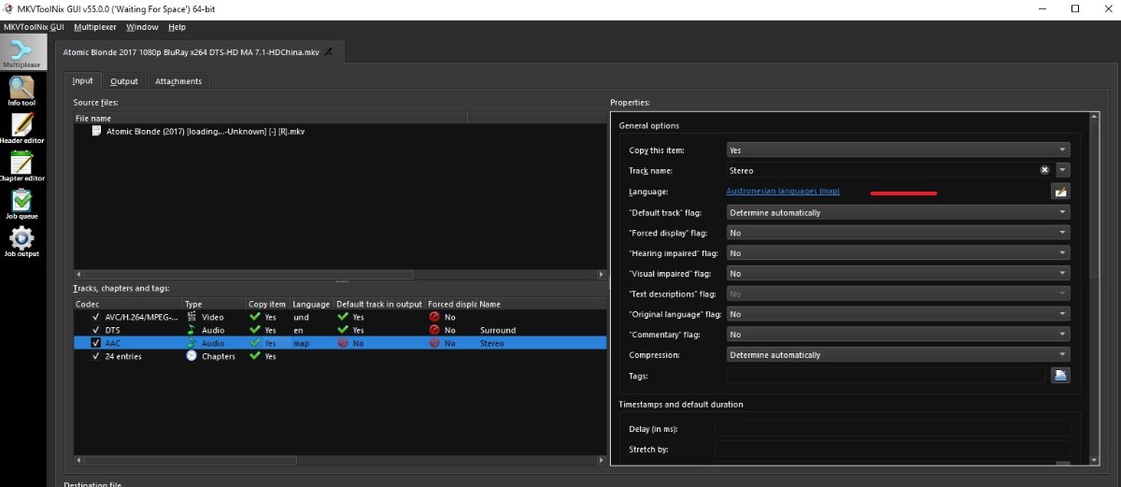Uncheck the 24 entries chapters checkbox
This screenshot has width=1121, height=487.
click(95, 356)
